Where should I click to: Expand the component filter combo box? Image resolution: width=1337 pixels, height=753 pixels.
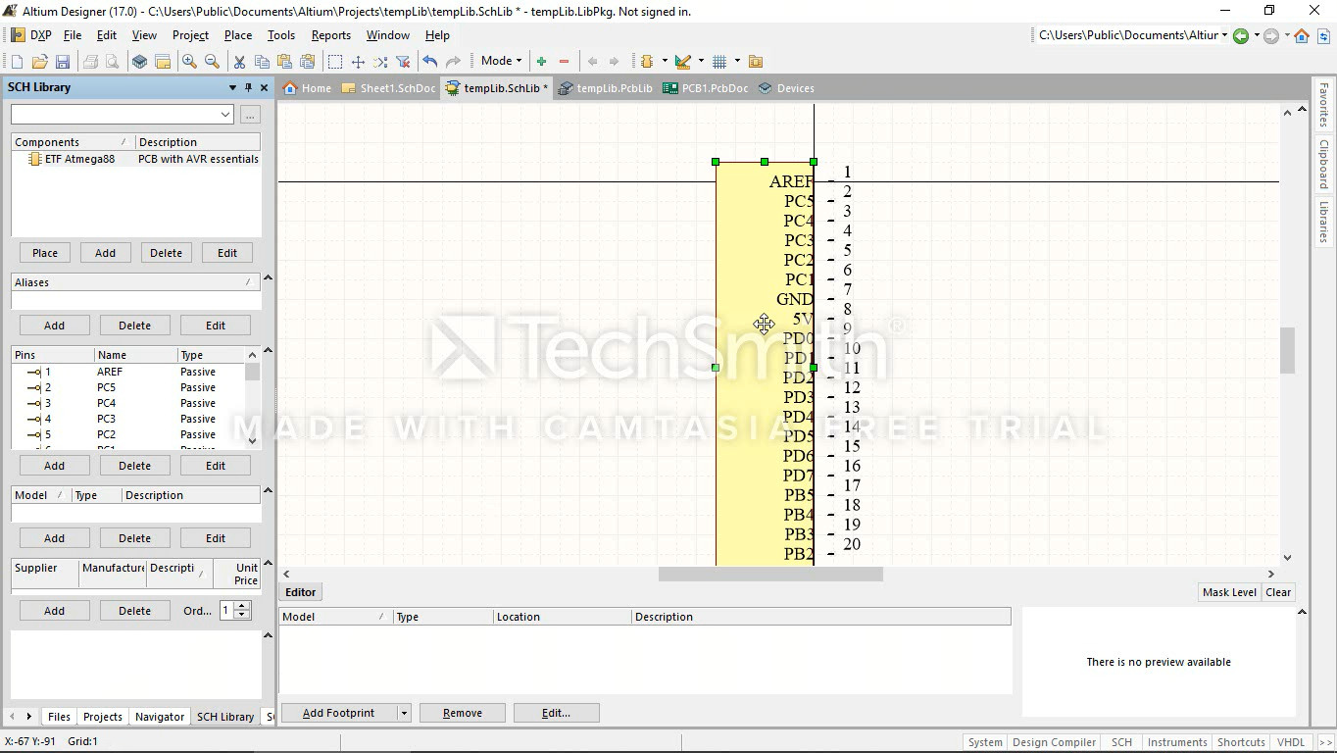(225, 115)
